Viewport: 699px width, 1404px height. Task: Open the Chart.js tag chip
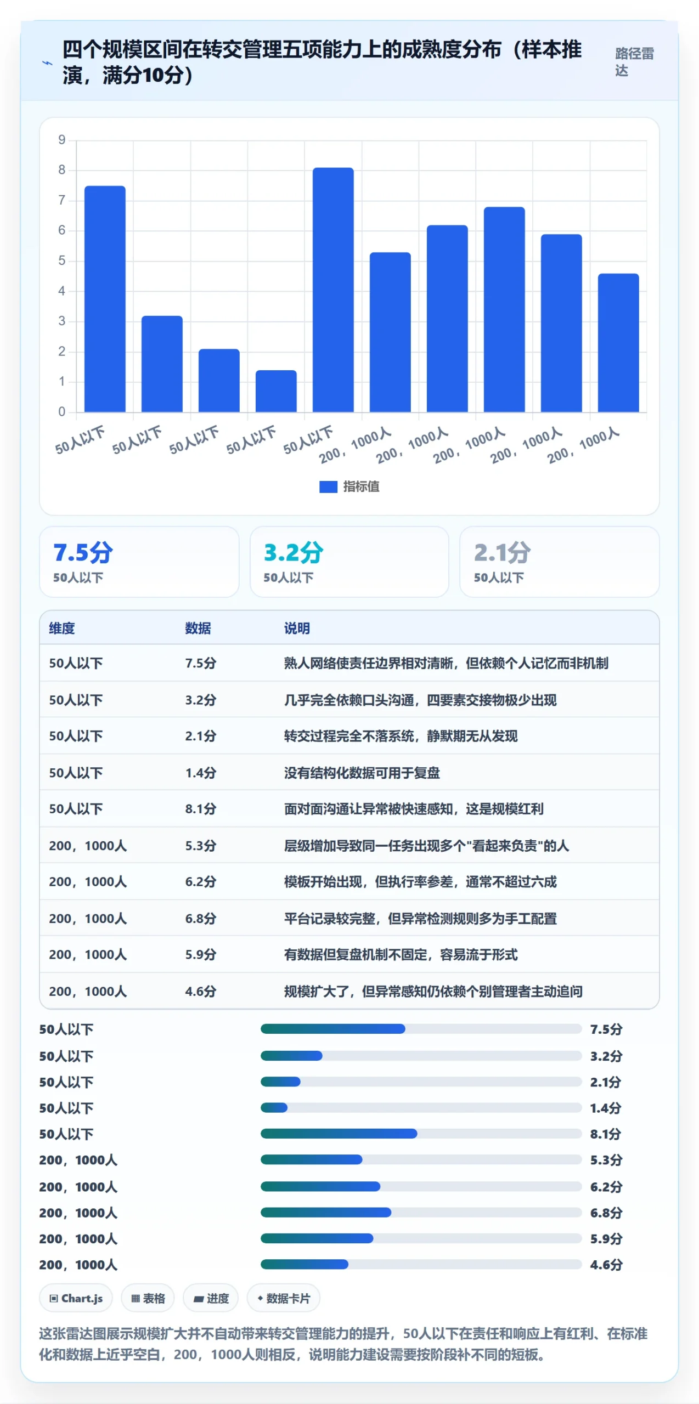point(76,1298)
